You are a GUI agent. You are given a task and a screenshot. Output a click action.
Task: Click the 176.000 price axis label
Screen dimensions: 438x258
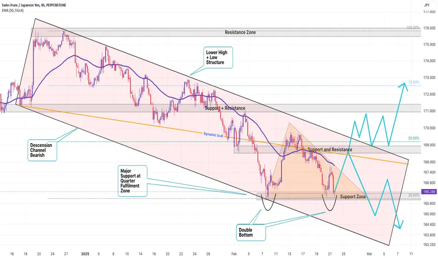[x=430, y=28]
